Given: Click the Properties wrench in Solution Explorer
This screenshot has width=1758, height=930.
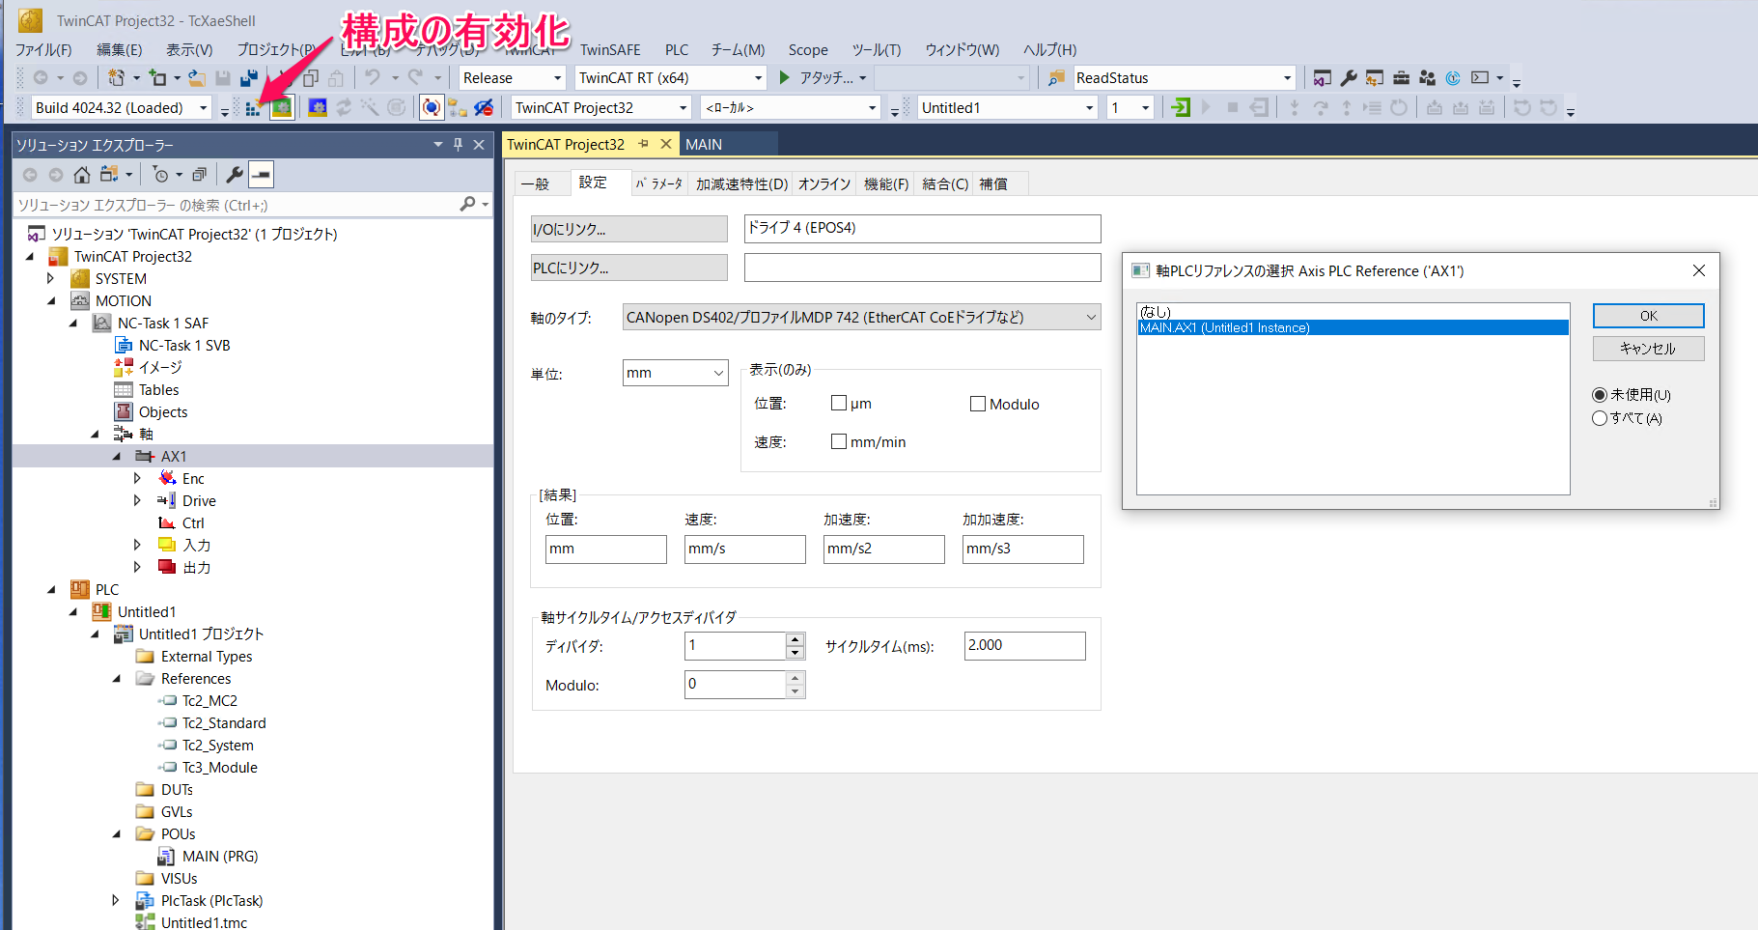Looking at the screenshot, I should 235,175.
